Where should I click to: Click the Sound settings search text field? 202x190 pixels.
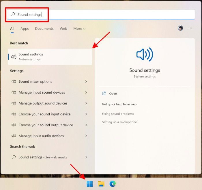(101, 14)
